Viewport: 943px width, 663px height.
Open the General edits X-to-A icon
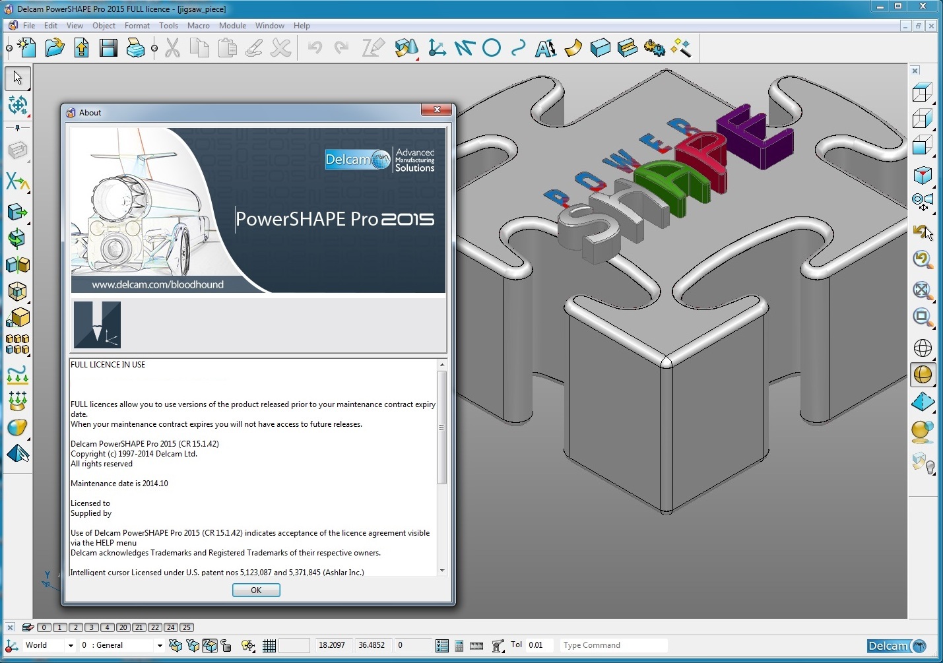click(18, 181)
